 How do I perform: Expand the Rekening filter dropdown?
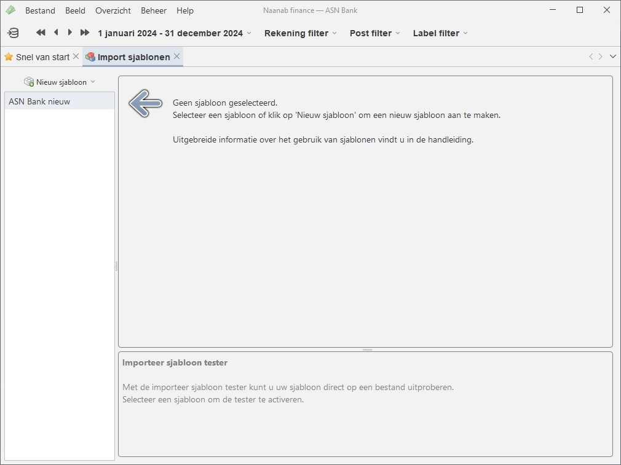click(300, 33)
